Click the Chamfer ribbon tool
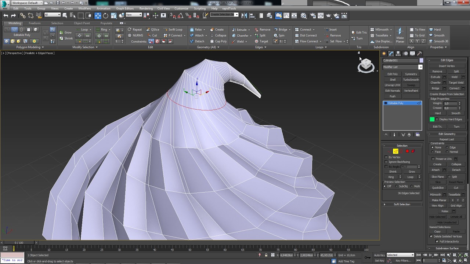 [x=240, y=36]
